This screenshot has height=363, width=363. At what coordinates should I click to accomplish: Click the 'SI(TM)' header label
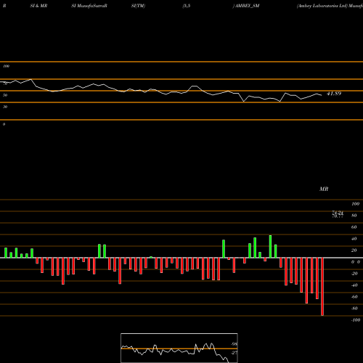pos(138,6)
